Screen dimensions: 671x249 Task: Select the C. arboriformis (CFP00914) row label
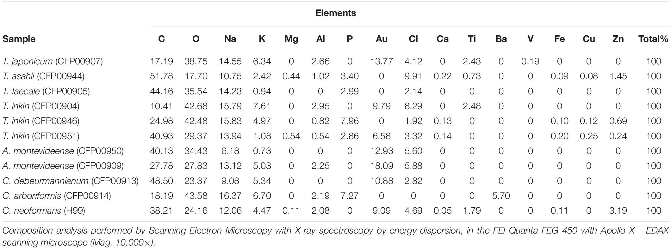(57, 196)
